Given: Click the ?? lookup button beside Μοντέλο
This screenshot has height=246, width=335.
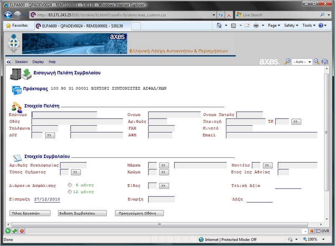Looking at the screenshot, I should tap(267, 165).
